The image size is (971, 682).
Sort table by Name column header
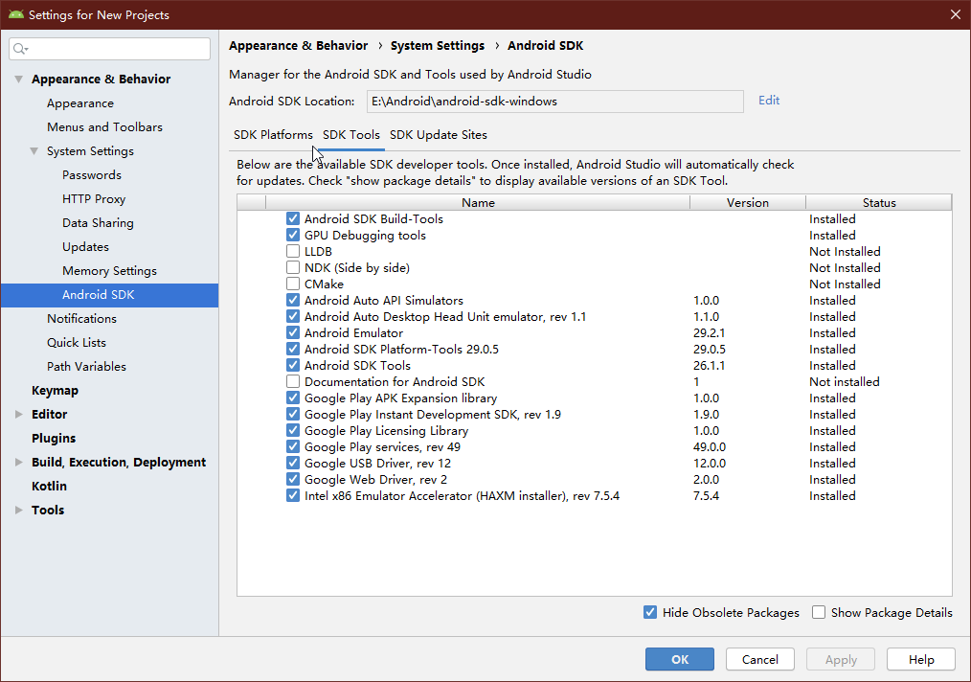pyautogui.click(x=478, y=202)
